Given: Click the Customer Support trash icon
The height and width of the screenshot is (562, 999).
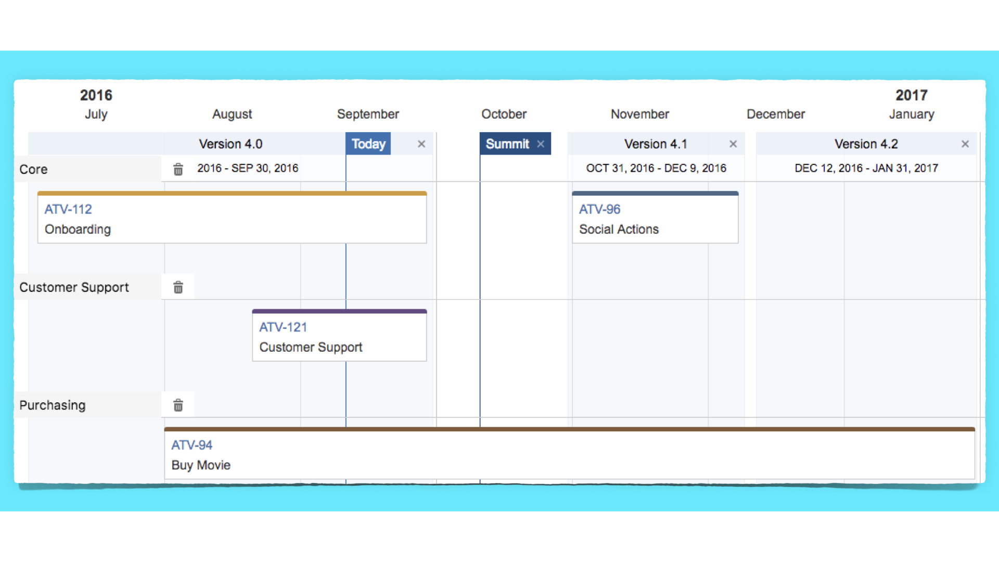Looking at the screenshot, I should click(x=178, y=287).
